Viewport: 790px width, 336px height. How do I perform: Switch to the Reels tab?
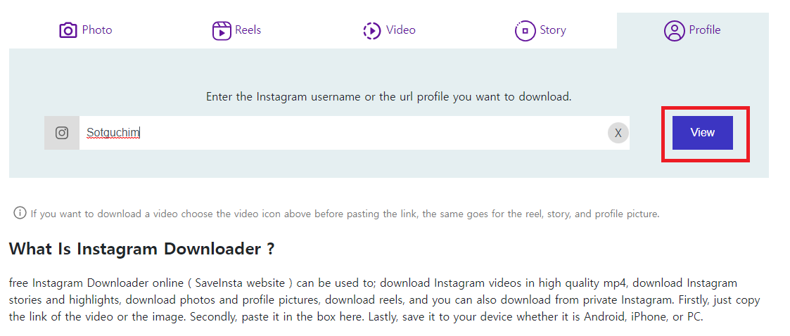click(x=237, y=30)
